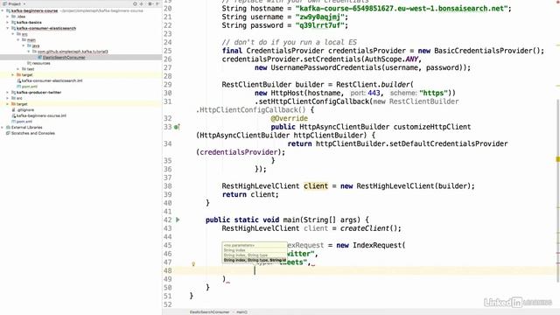
Task: Open the Project panel gear settings
Action: tap(150, 3)
